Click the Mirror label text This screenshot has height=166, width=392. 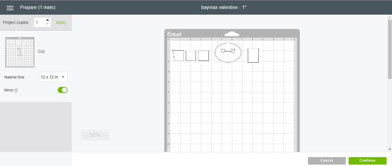point(9,90)
